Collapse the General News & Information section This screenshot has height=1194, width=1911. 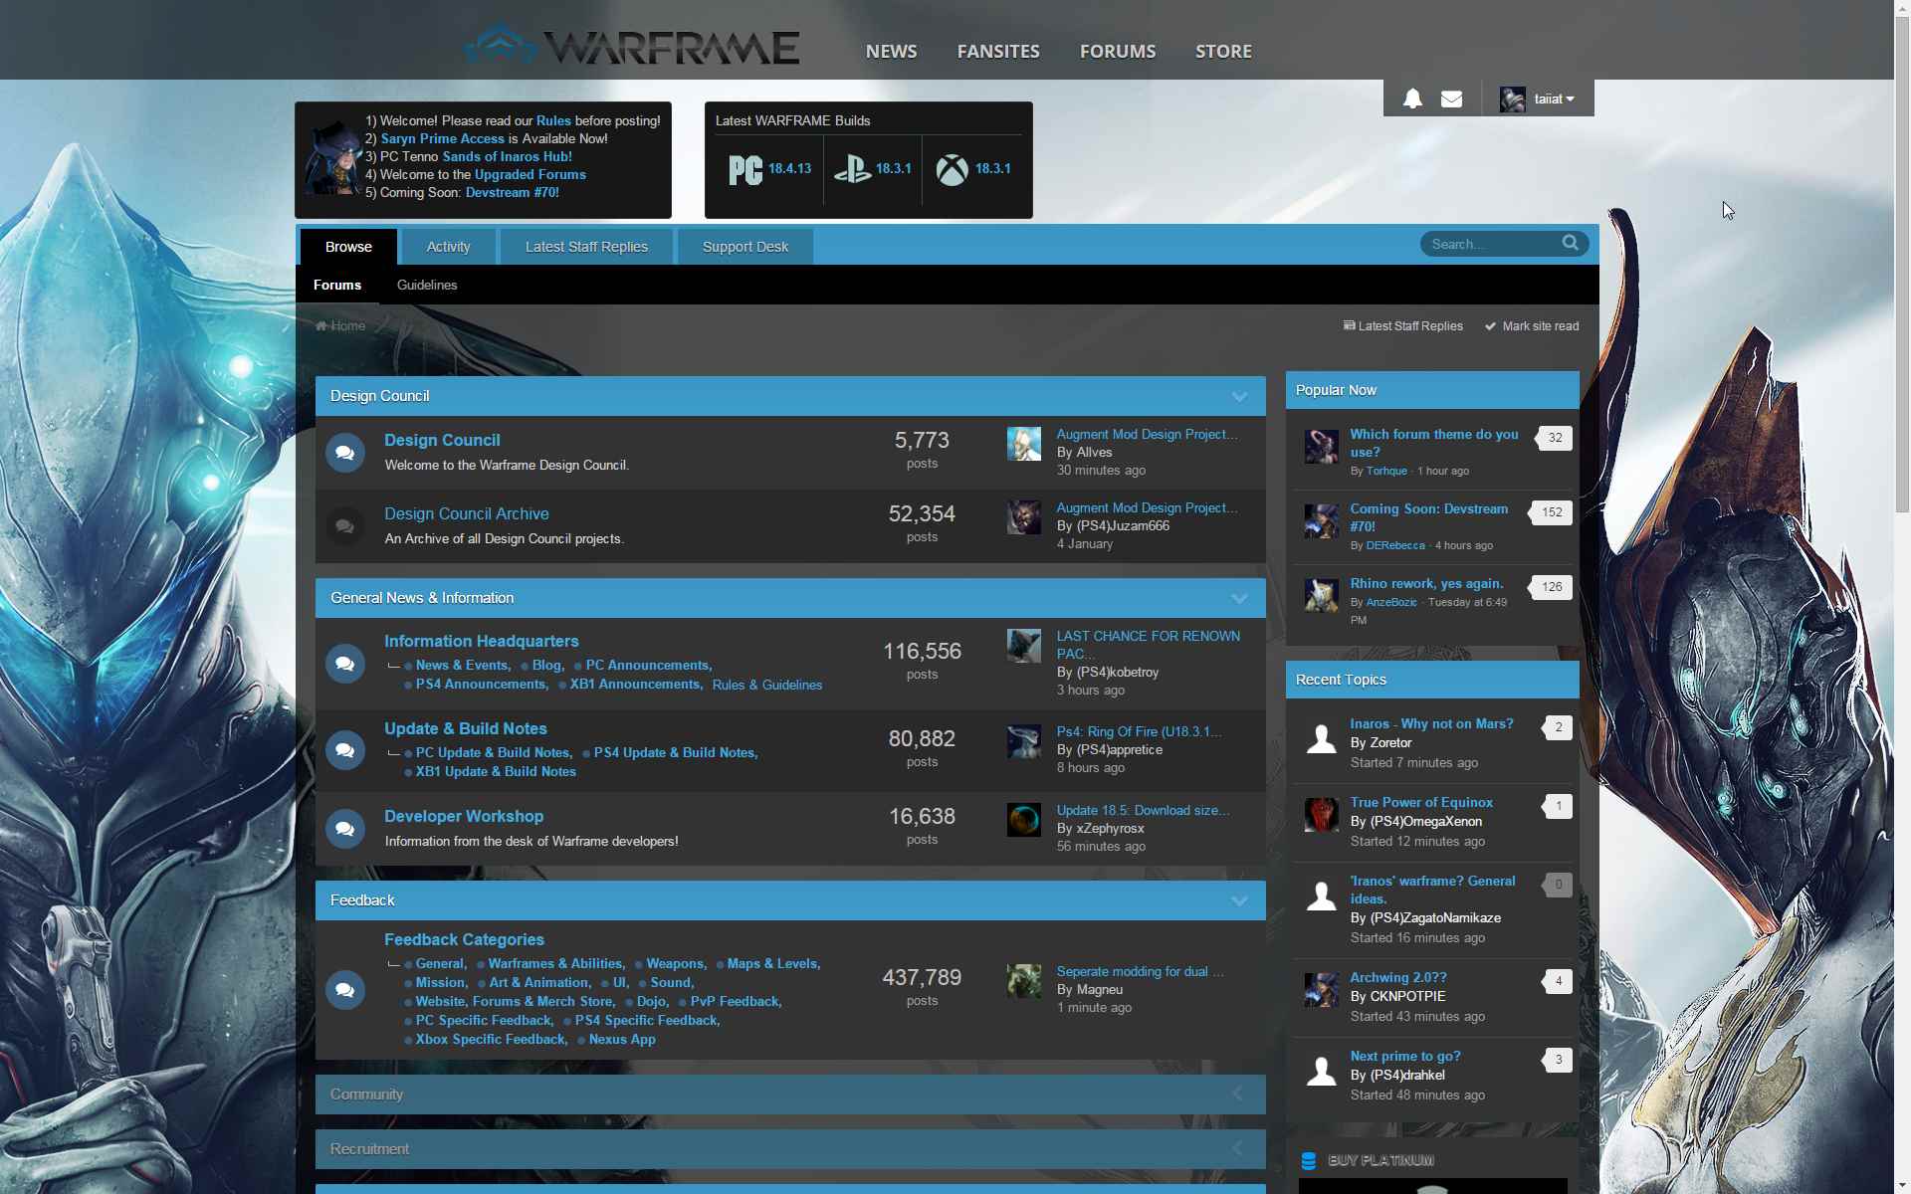pos(1239,598)
